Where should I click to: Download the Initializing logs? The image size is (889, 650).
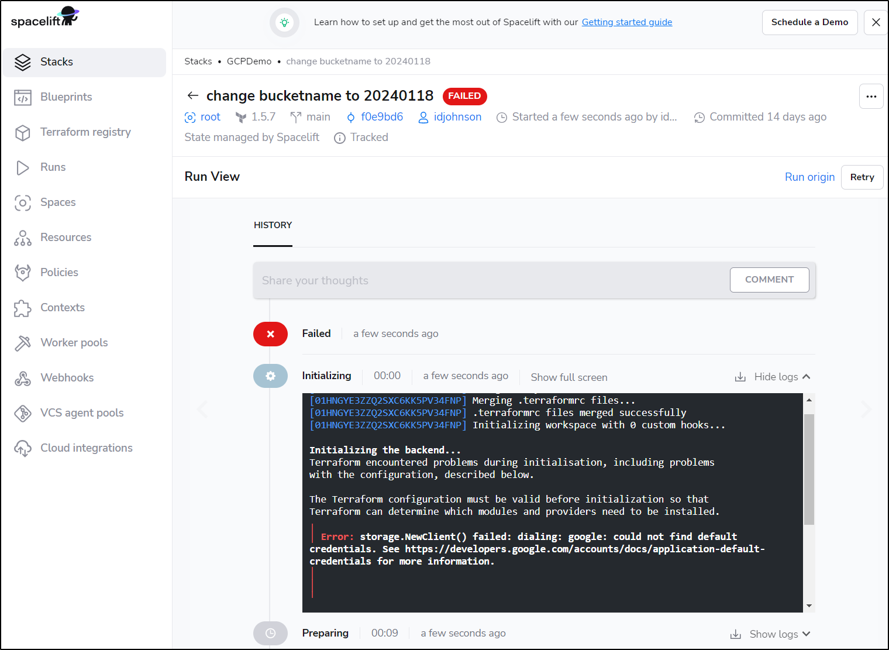pyautogui.click(x=740, y=377)
